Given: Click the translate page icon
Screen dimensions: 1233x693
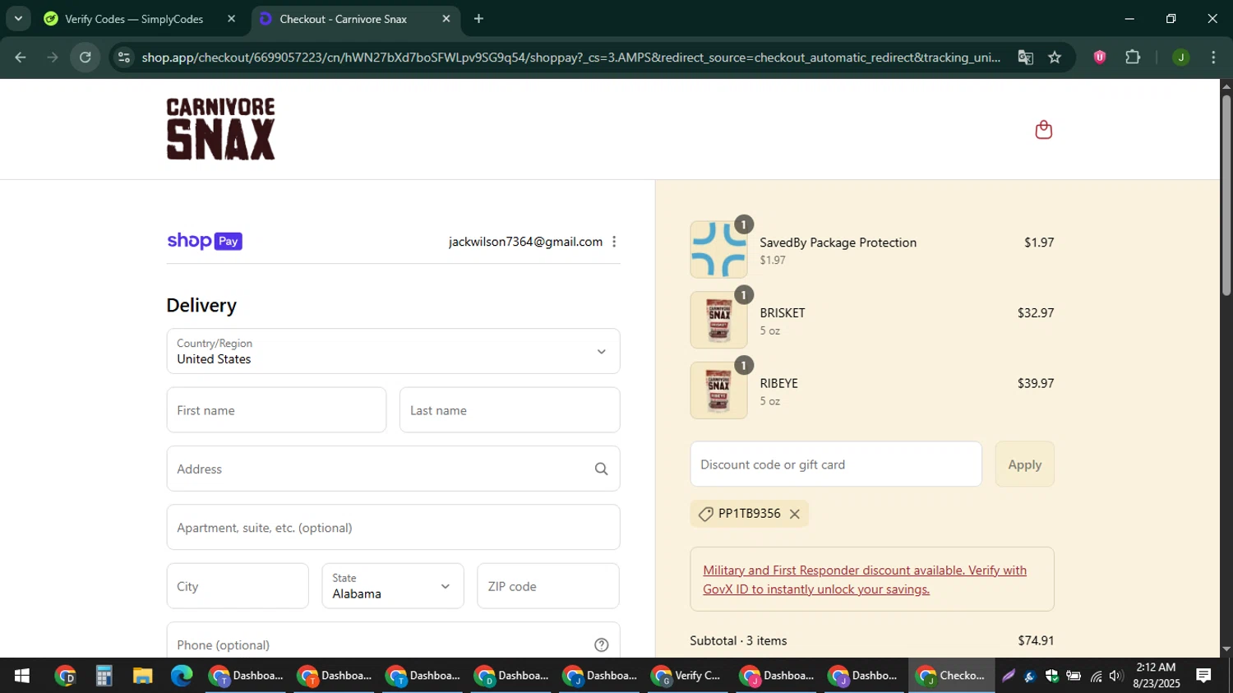Looking at the screenshot, I should (x=1025, y=57).
